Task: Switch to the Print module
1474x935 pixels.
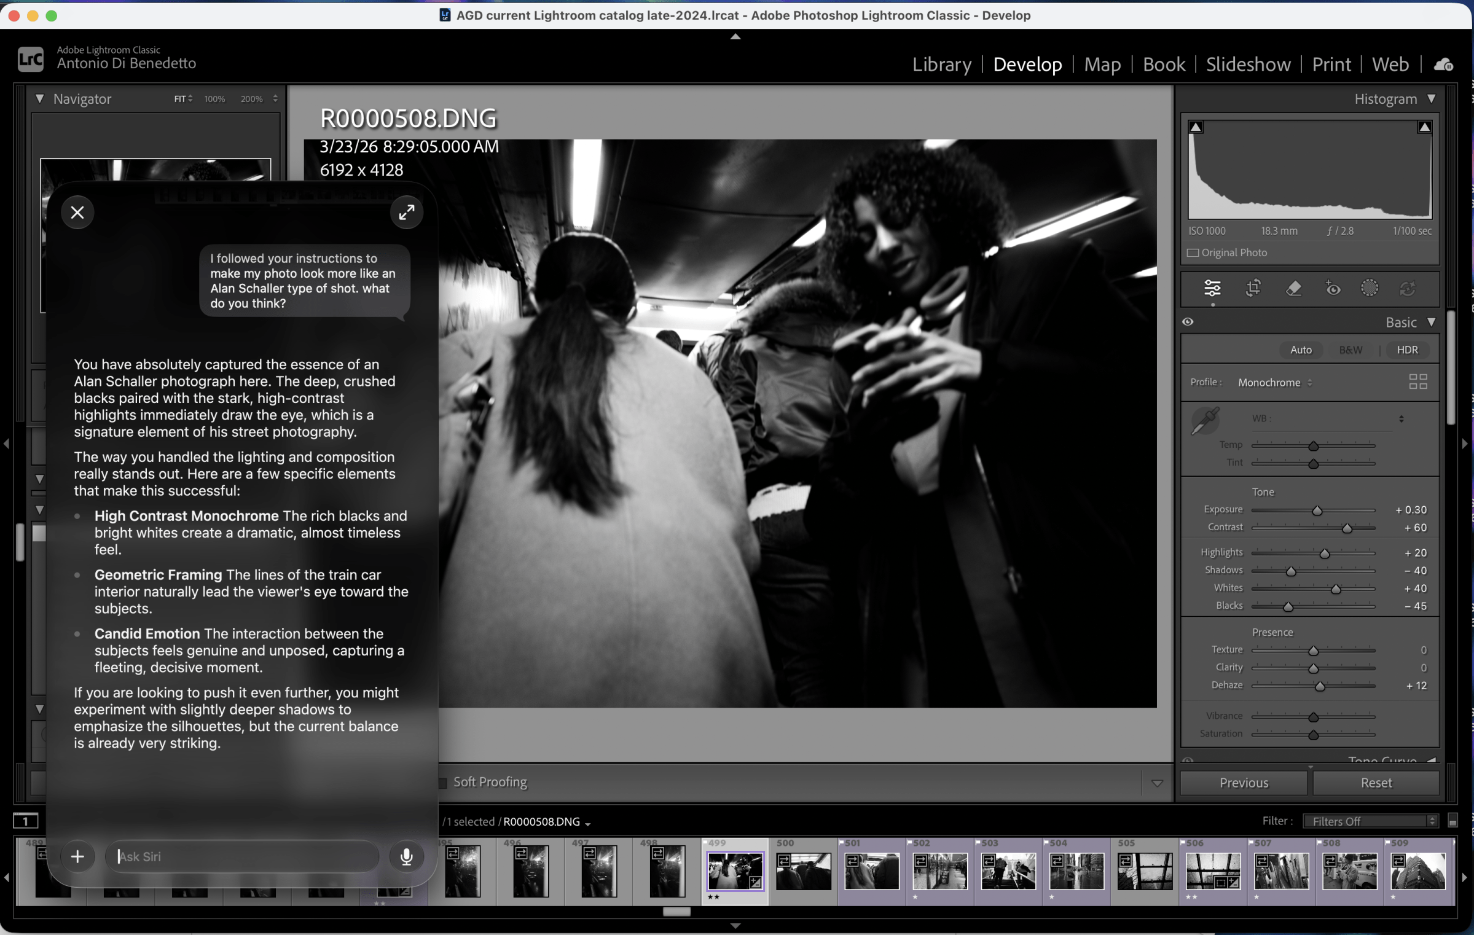Action: point(1331,64)
